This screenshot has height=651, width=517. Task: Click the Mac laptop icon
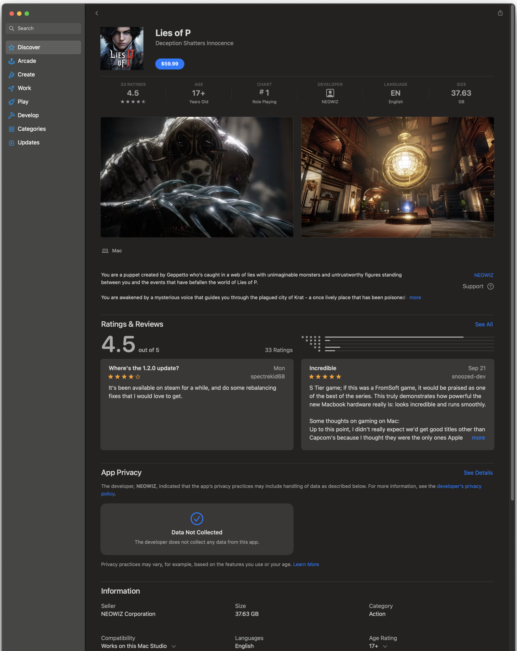[105, 251]
